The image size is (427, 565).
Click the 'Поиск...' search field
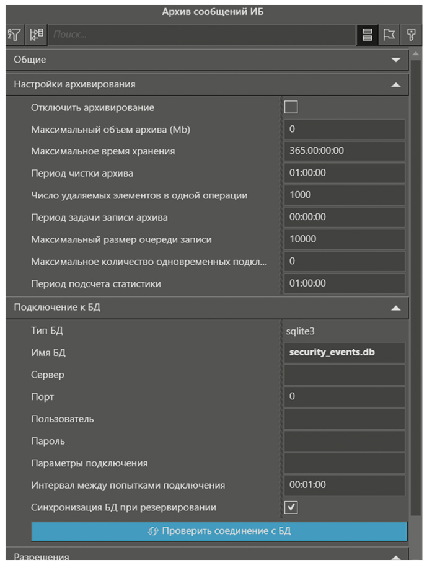coord(201,35)
